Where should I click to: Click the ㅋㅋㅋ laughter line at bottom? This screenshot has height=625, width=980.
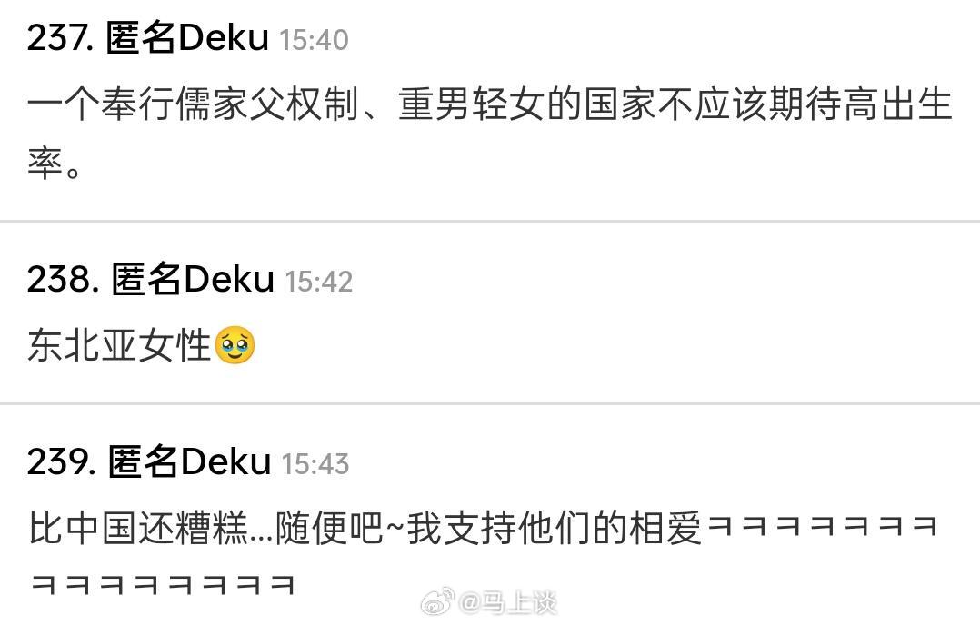pyautogui.click(x=163, y=584)
